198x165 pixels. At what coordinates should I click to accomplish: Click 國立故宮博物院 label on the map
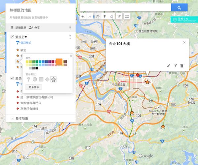[x=148, y=31]
